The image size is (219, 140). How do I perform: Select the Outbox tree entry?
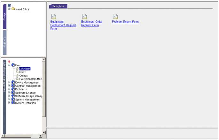(23, 76)
